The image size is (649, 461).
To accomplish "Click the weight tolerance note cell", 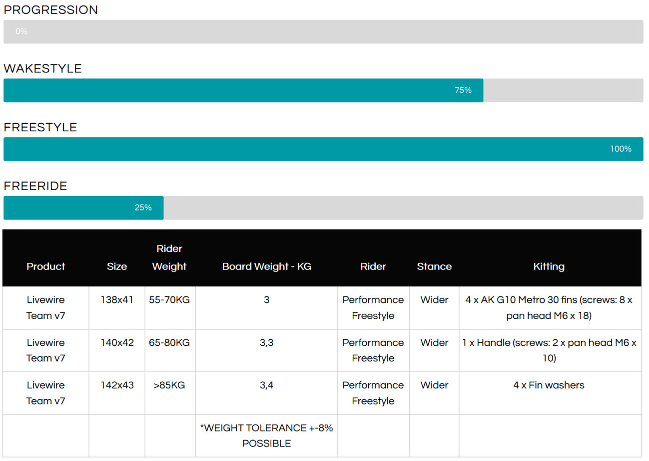I will click(x=266, y=436).
